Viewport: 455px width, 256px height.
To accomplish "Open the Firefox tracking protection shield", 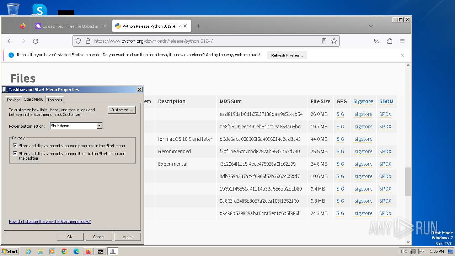I will [x=79, y=41].
